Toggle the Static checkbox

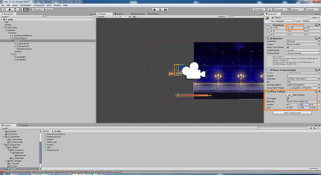311,18
